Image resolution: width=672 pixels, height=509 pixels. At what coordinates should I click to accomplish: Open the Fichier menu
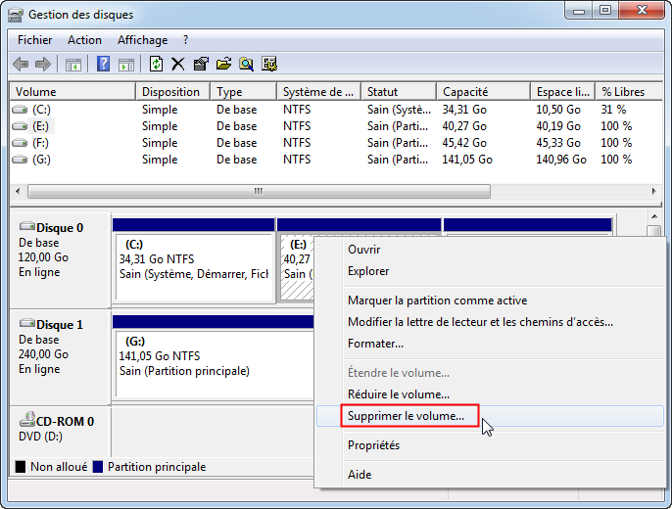[34, 40]
